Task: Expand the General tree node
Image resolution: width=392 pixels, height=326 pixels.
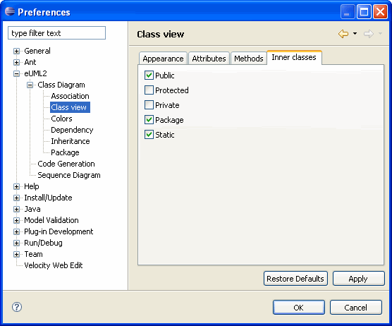Action: point(16,51)
